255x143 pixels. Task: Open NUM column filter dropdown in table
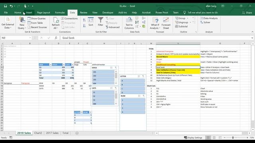90,112
